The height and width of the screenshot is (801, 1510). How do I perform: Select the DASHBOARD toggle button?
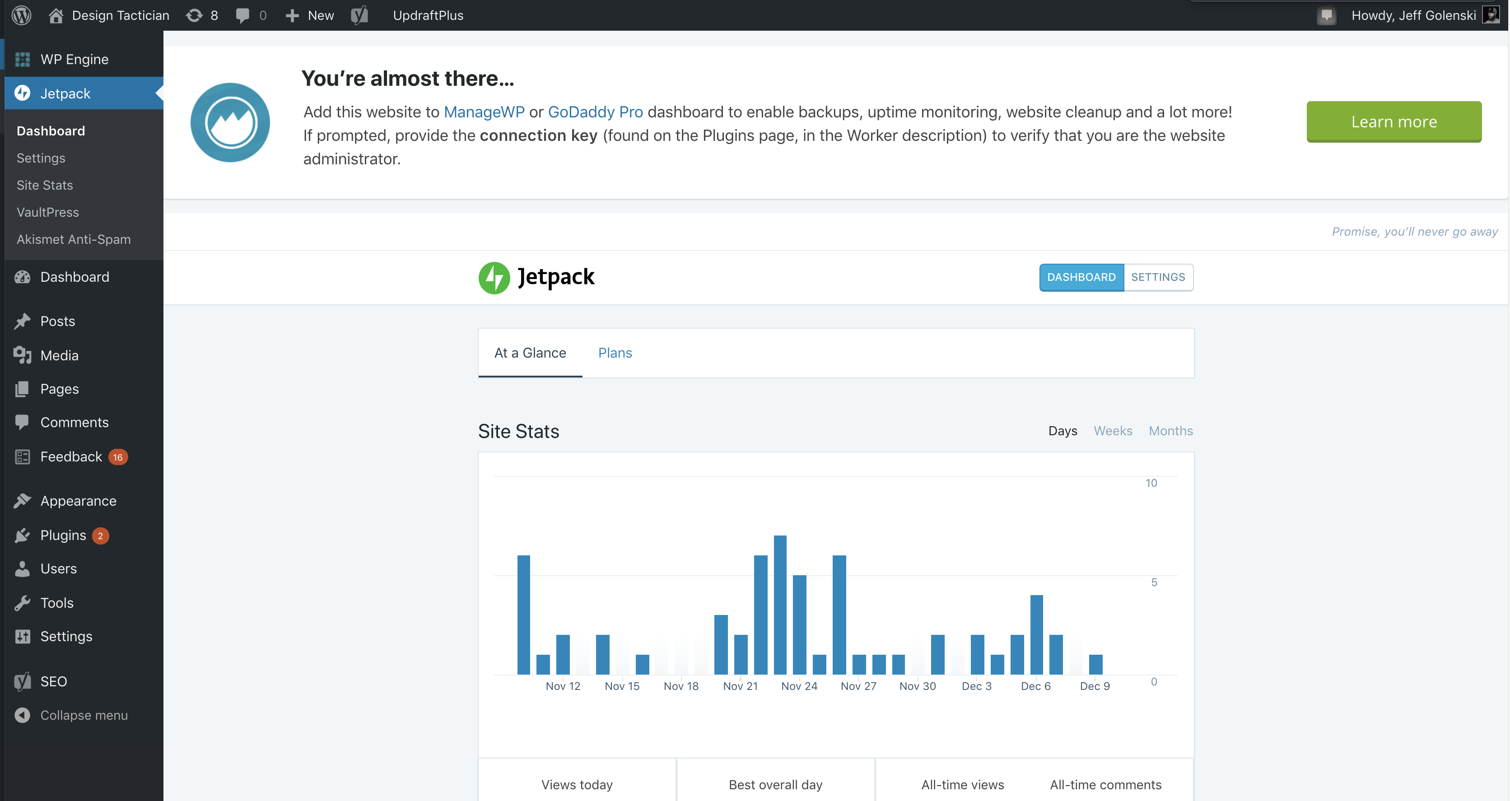[x=1081, y=277]
